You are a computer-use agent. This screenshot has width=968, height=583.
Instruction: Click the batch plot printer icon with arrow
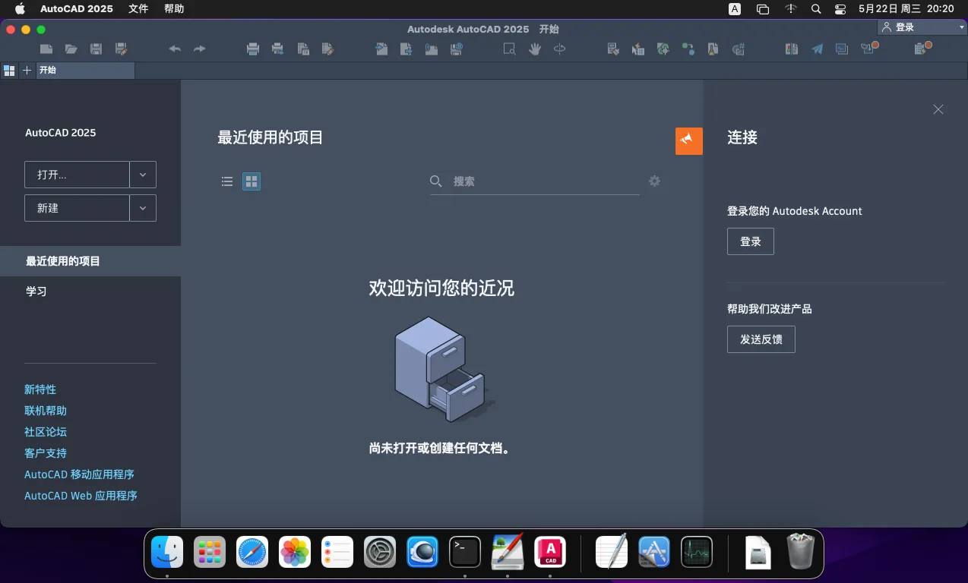pyautogui.click(x=278, y=49)
